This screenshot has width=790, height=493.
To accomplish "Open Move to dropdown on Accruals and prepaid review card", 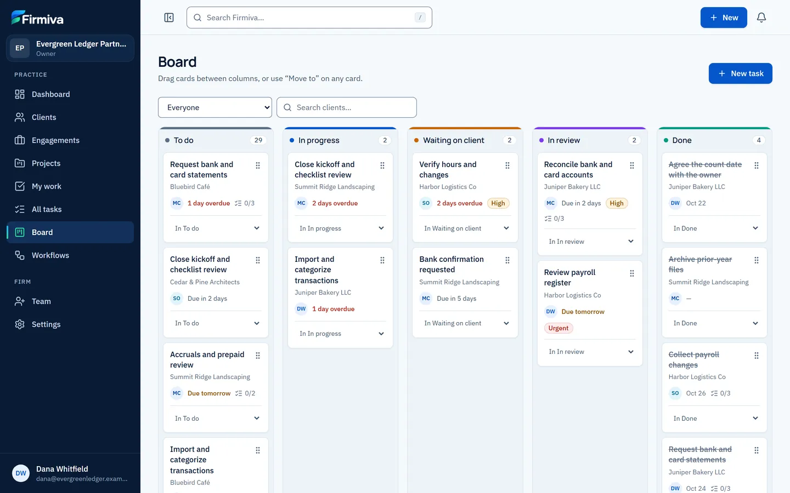I will (x=216, y=419).
